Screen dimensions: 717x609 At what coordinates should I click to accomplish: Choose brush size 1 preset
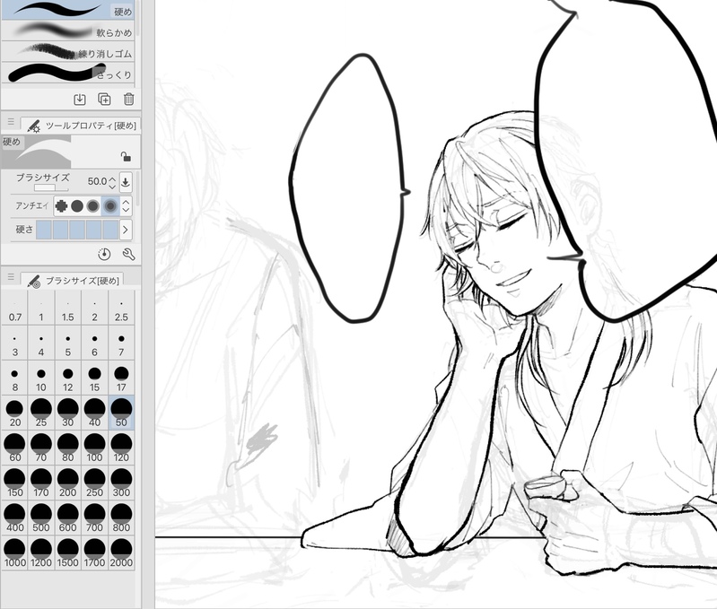click(x=41, y=308)
